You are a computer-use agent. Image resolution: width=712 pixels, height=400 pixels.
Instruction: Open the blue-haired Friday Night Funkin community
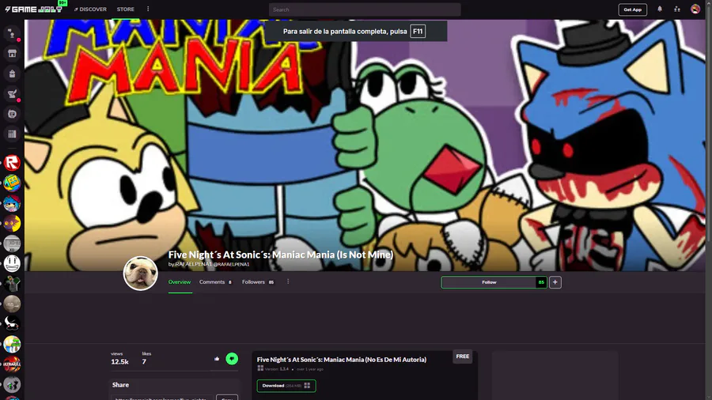click(x=12, y=203)
